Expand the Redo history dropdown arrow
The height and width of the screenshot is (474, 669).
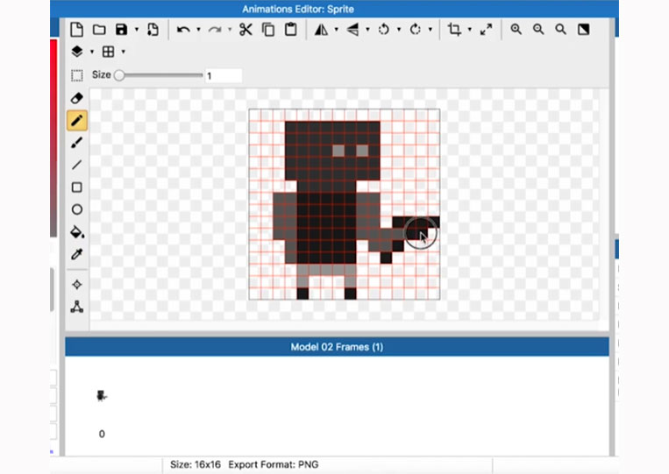(230, 30)
